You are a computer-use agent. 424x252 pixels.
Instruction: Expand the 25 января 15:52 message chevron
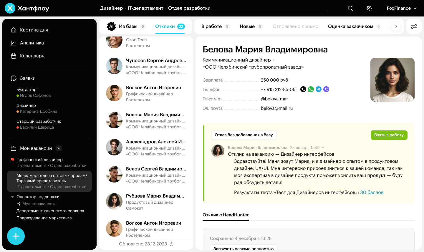[x=323, y=148]
